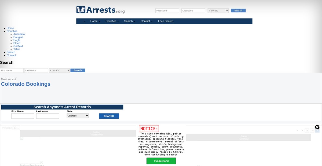The image size is (322, 166).
Task: Open Contact in the navy navigation bar
Action: pyautogui.click(x=145, y=21)
